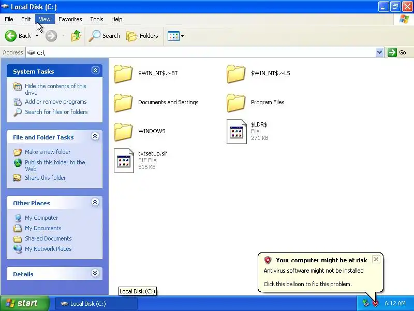Screen dimensions: 414x311
Task: Click the My Computer icon in sidebar
Action: point(18,218)
